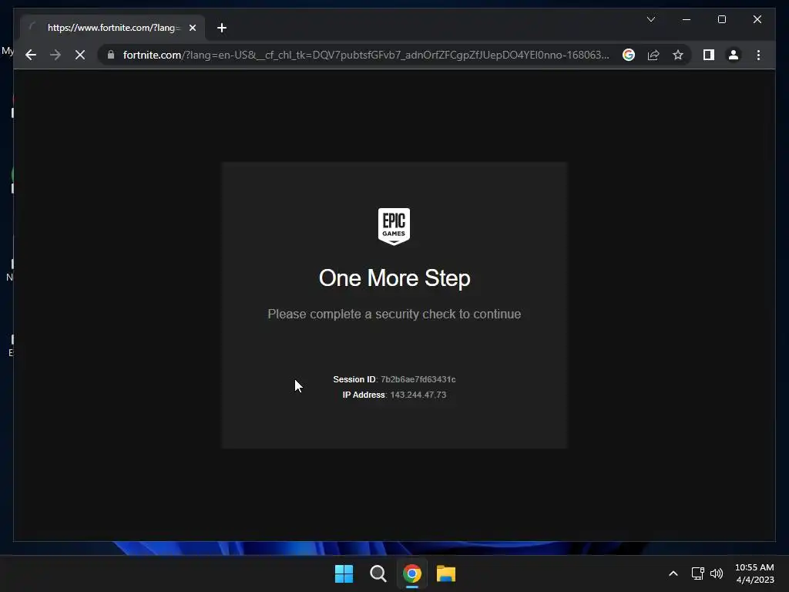The height and width of the screenshot is (592, 789).
Task: Click the Chrome taskbar icon
Action: click(411, 573)
